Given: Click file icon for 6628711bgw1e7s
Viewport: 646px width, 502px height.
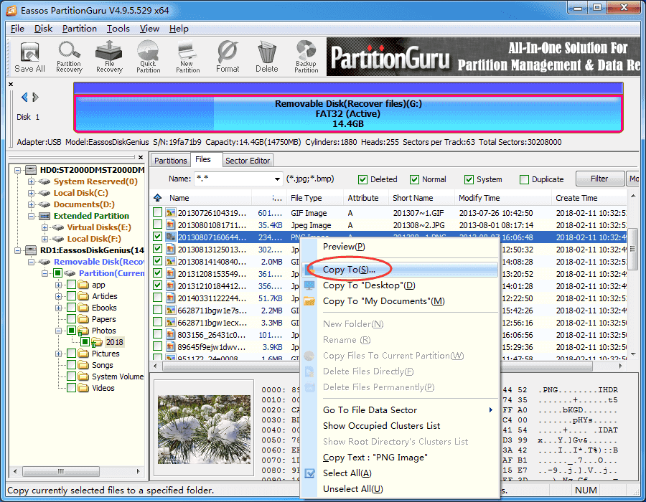Looking at the screenshot, I should tap(171, 311).
